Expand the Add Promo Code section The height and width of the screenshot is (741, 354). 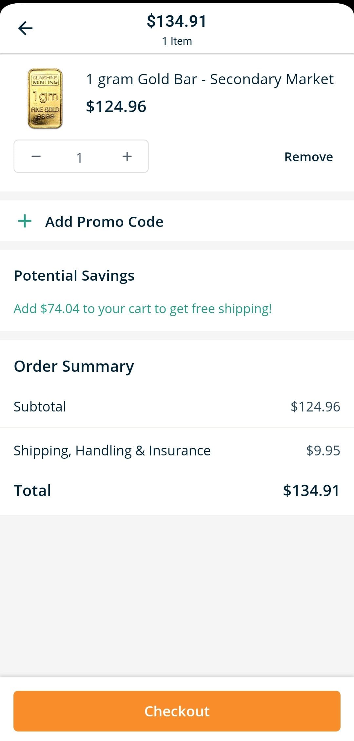(104, 222)
